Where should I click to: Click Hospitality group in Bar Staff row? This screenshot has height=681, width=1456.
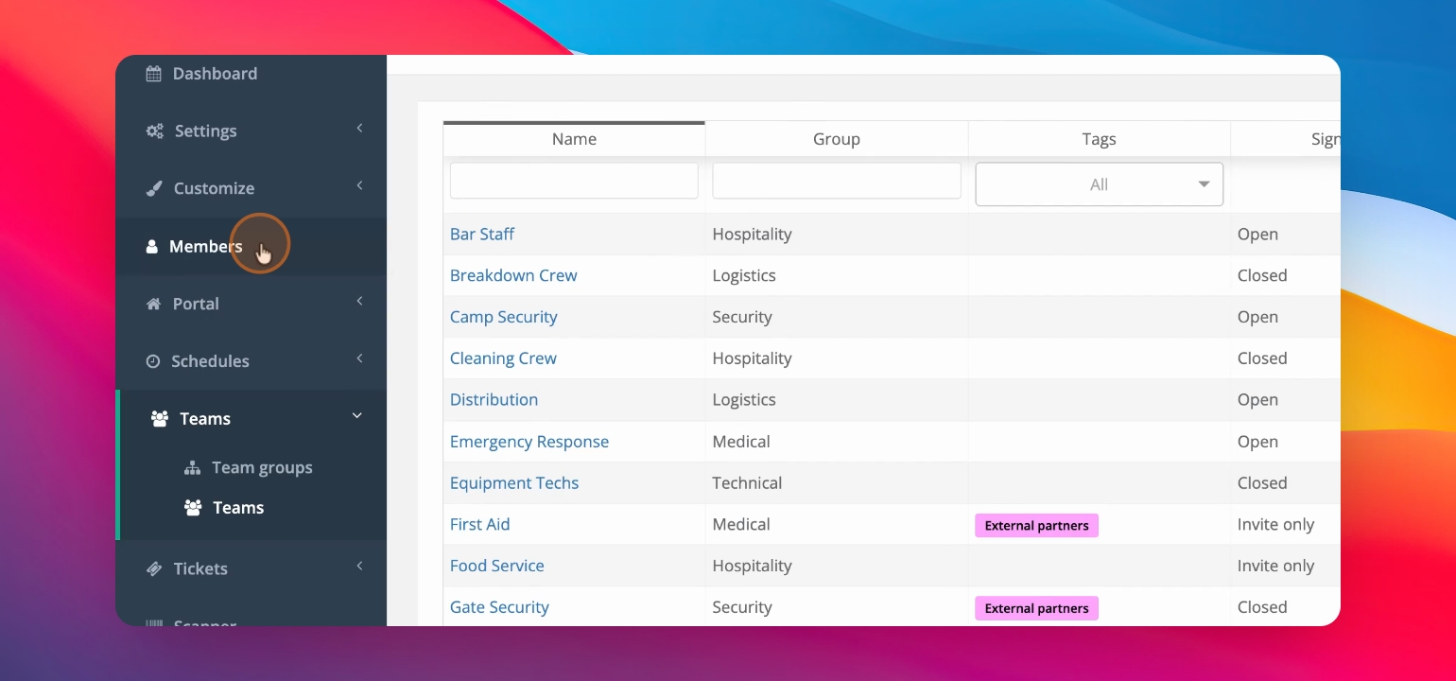[753, 235]
